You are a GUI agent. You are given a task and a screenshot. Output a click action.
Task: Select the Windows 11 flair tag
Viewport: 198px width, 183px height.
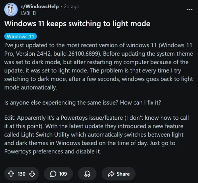pyautogui.click(x=20, y=36)
